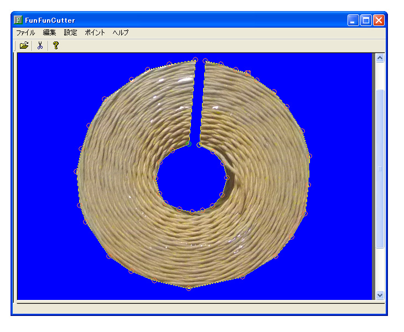This screenshot has height=332, width=404.
Task: Click the vertical scrollbar thumb
Action: [x=380, y=169]
